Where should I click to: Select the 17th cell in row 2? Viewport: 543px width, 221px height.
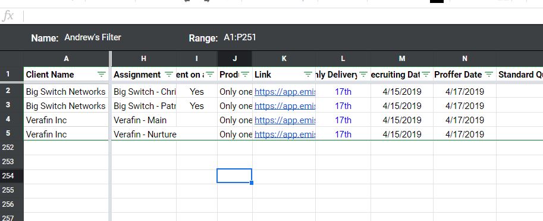[343, 91]
